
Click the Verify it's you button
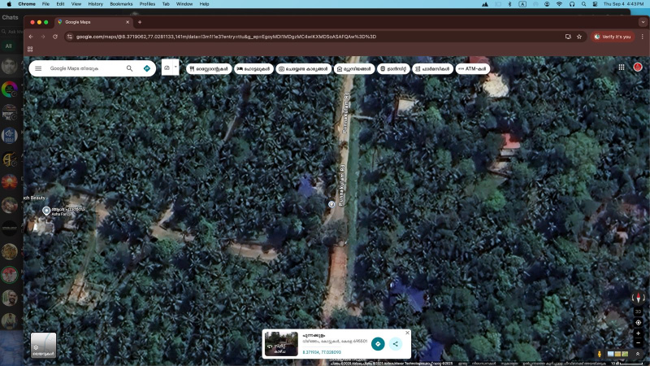[x=613, y=37]
